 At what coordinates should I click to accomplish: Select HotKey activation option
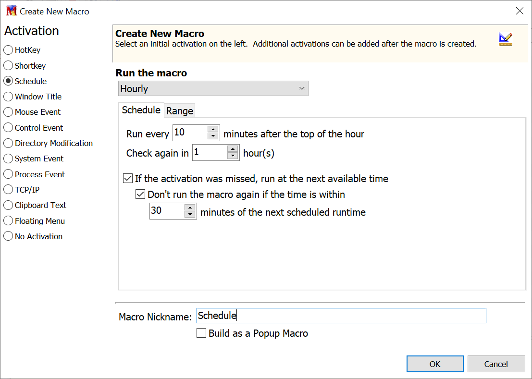click(8, 50)
